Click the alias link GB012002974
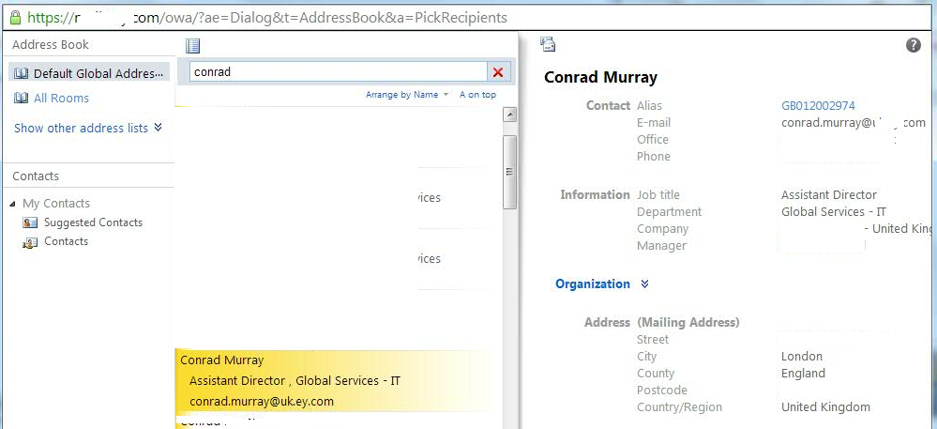The image size is (937, 429). click(818, 106)
